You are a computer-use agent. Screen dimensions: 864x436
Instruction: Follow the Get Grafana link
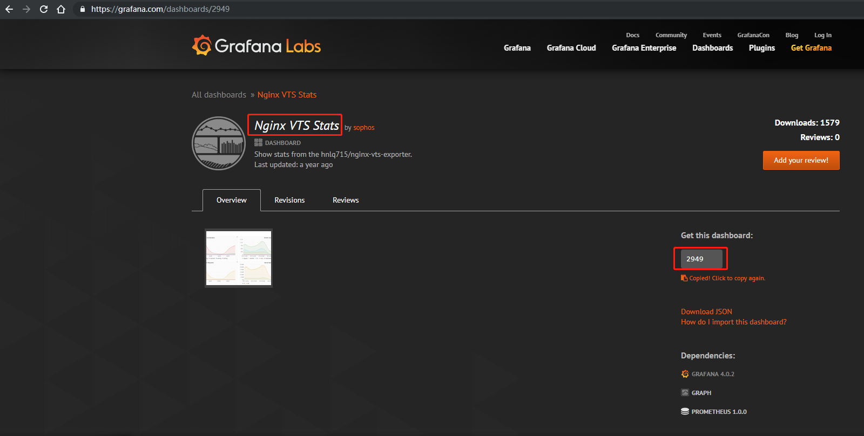tap(811, 48)
